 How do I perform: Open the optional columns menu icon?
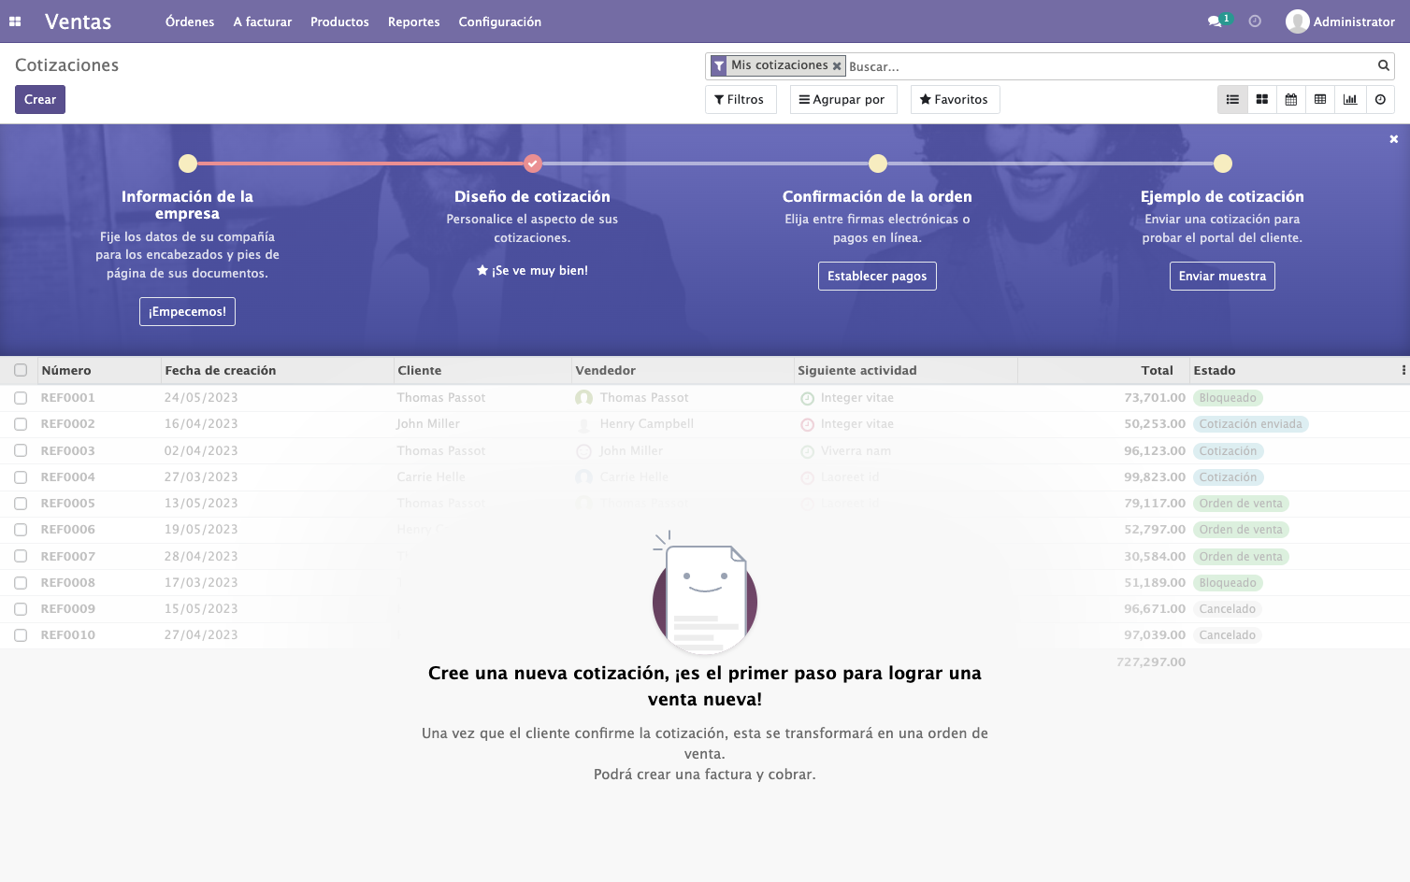click(x=1403, y=371)
